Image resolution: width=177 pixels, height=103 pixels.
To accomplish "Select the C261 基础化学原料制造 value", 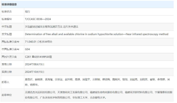I will click(38, 56).
